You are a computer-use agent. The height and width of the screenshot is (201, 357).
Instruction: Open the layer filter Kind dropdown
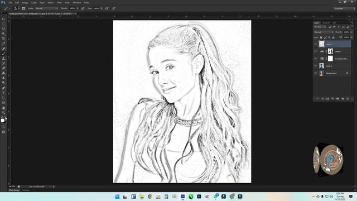point(321,27)
